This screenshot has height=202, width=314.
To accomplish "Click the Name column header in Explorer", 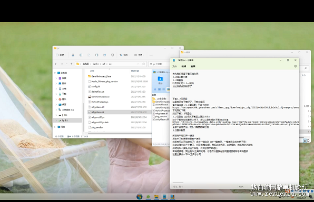I will (x=92, y=71).
